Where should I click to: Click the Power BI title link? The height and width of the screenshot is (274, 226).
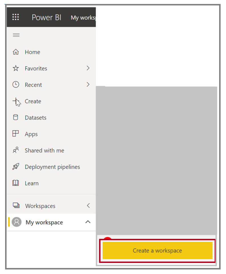click(x=46, y=17)
